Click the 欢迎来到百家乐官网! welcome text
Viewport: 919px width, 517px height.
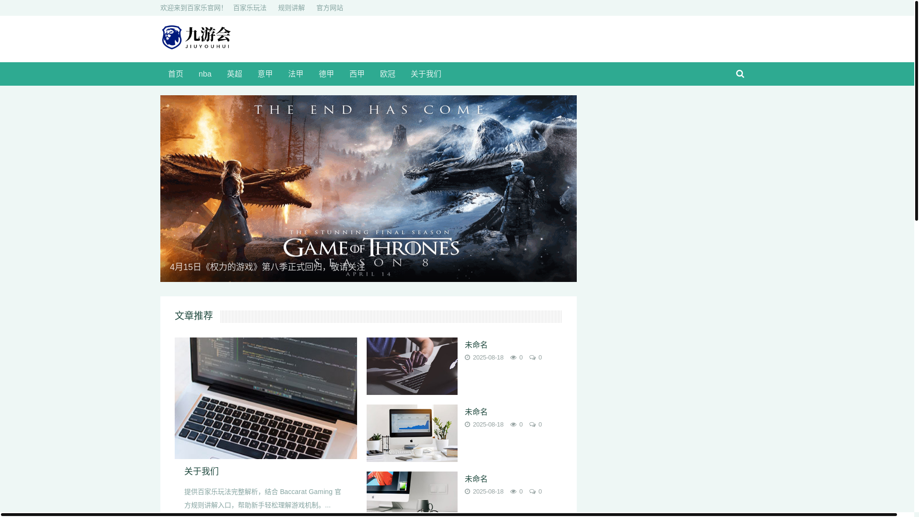coord(192,8)
